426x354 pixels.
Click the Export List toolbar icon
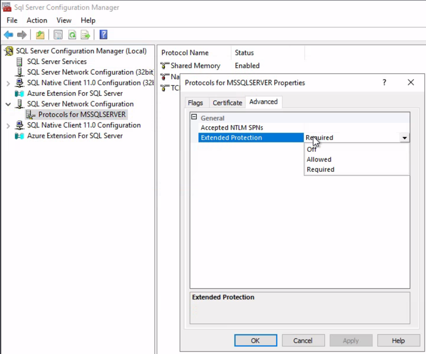tap(85, 35)
